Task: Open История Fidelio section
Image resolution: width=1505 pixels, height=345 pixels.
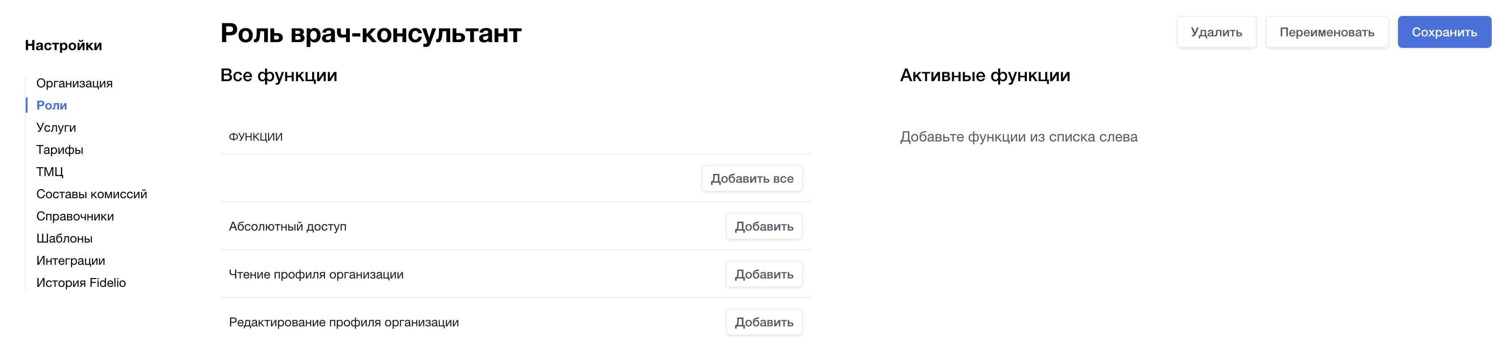Action: 81,283
